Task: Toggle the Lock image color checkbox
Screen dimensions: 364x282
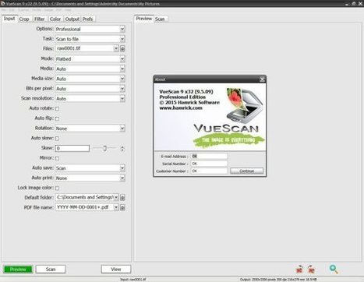Action: tap(57, 188)
